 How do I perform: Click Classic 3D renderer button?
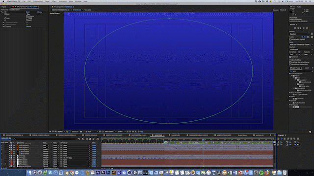point(283,10)
